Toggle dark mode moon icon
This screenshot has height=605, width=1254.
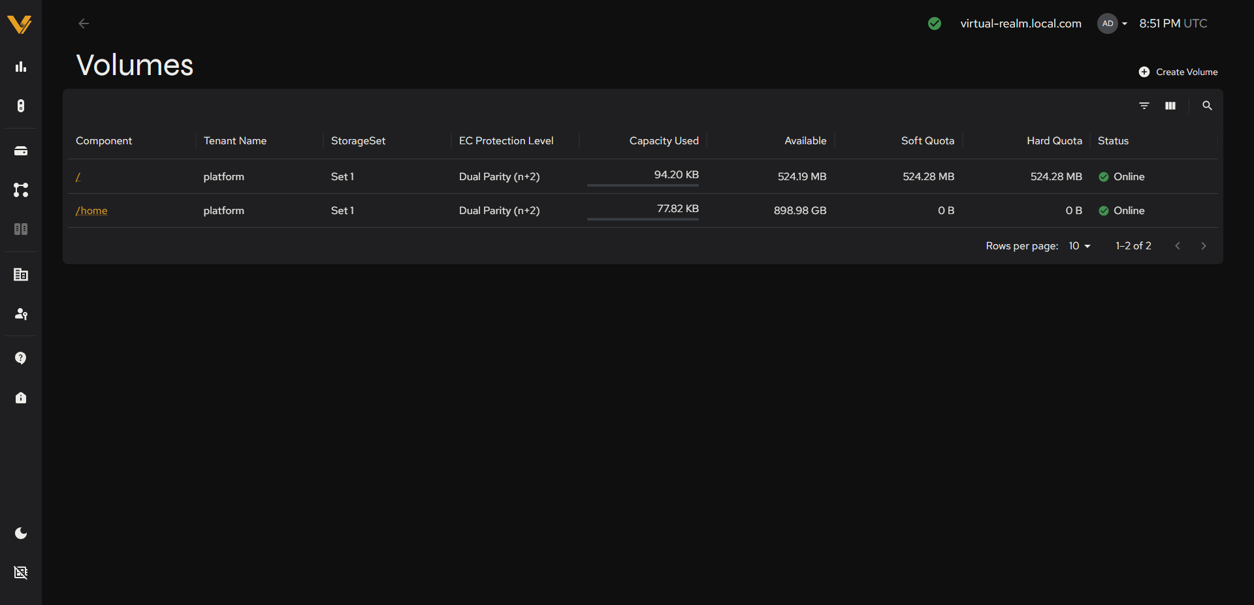[21, 533]
